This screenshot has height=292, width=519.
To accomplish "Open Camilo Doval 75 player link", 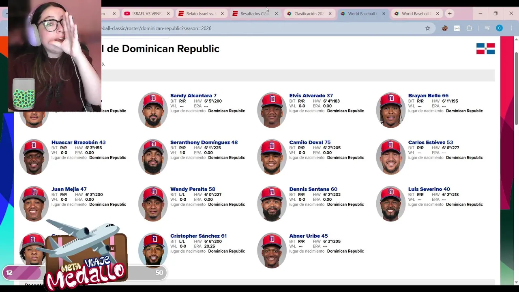I will tap(310, 142).
